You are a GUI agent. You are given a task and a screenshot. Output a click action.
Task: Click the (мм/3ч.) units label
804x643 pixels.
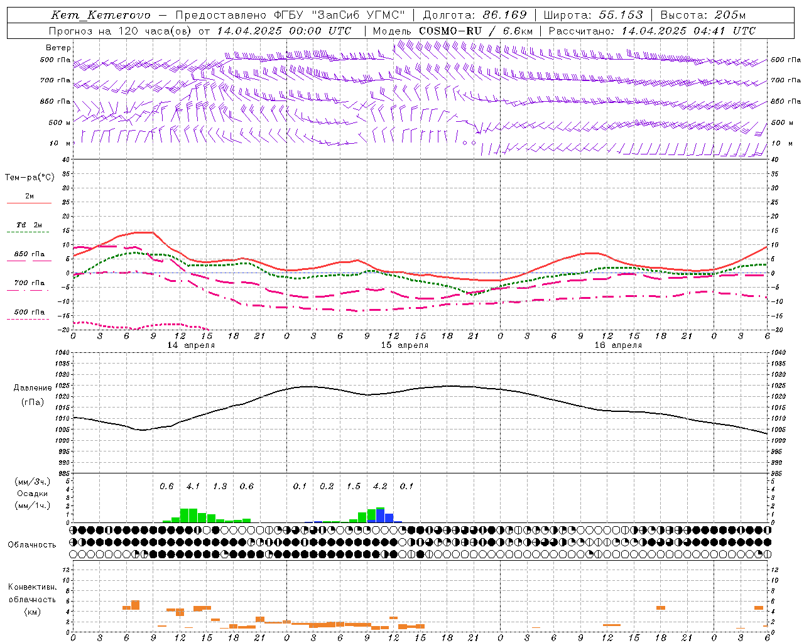pyautogui.click(x=32, y=482)
